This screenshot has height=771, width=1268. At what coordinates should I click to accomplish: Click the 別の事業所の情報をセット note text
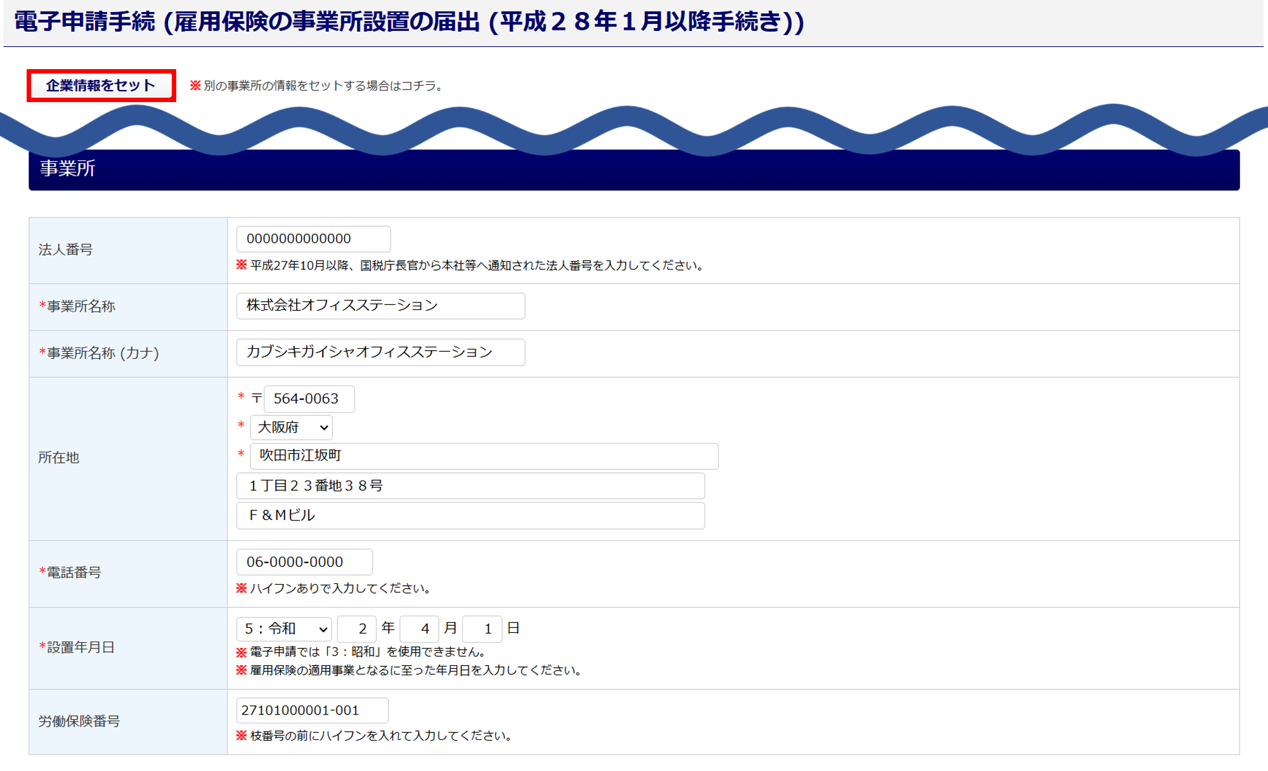pyautogui.click(x=323, y=86)
